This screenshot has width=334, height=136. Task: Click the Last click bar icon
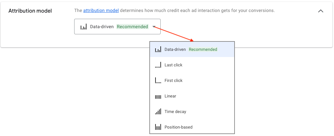pos(158,65)
